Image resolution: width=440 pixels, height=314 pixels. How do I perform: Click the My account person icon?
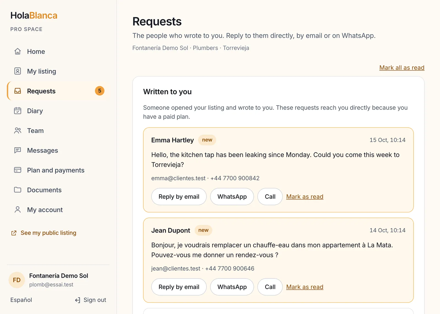18,210
